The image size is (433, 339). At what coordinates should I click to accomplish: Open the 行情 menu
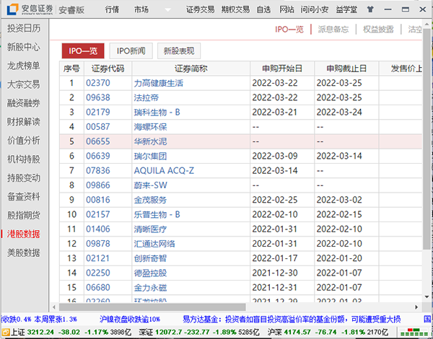point(112,9)
